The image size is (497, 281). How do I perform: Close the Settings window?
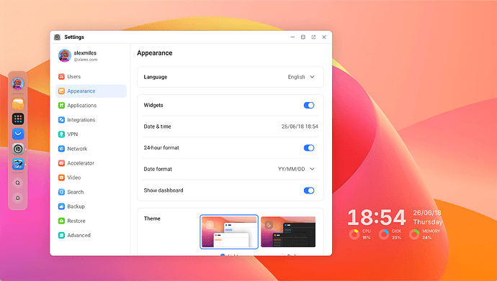coord(324,37)
